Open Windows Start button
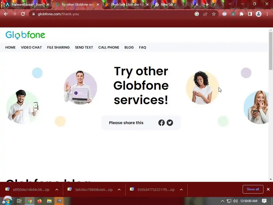Viewport: 273px width, 205px height. point(7,201)
